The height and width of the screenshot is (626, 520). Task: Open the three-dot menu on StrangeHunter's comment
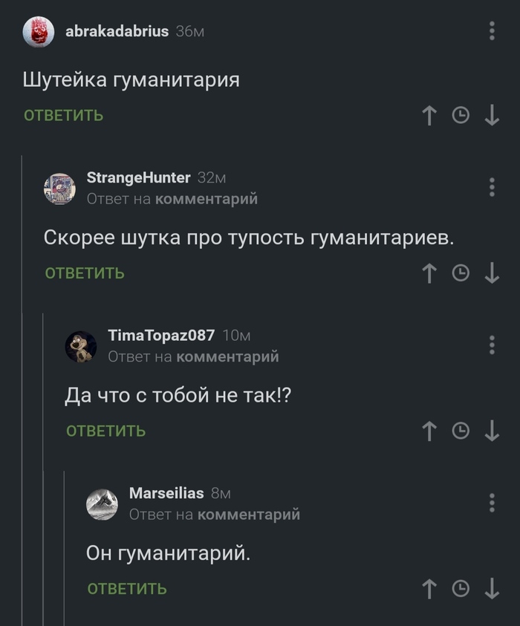click(491, 187)
